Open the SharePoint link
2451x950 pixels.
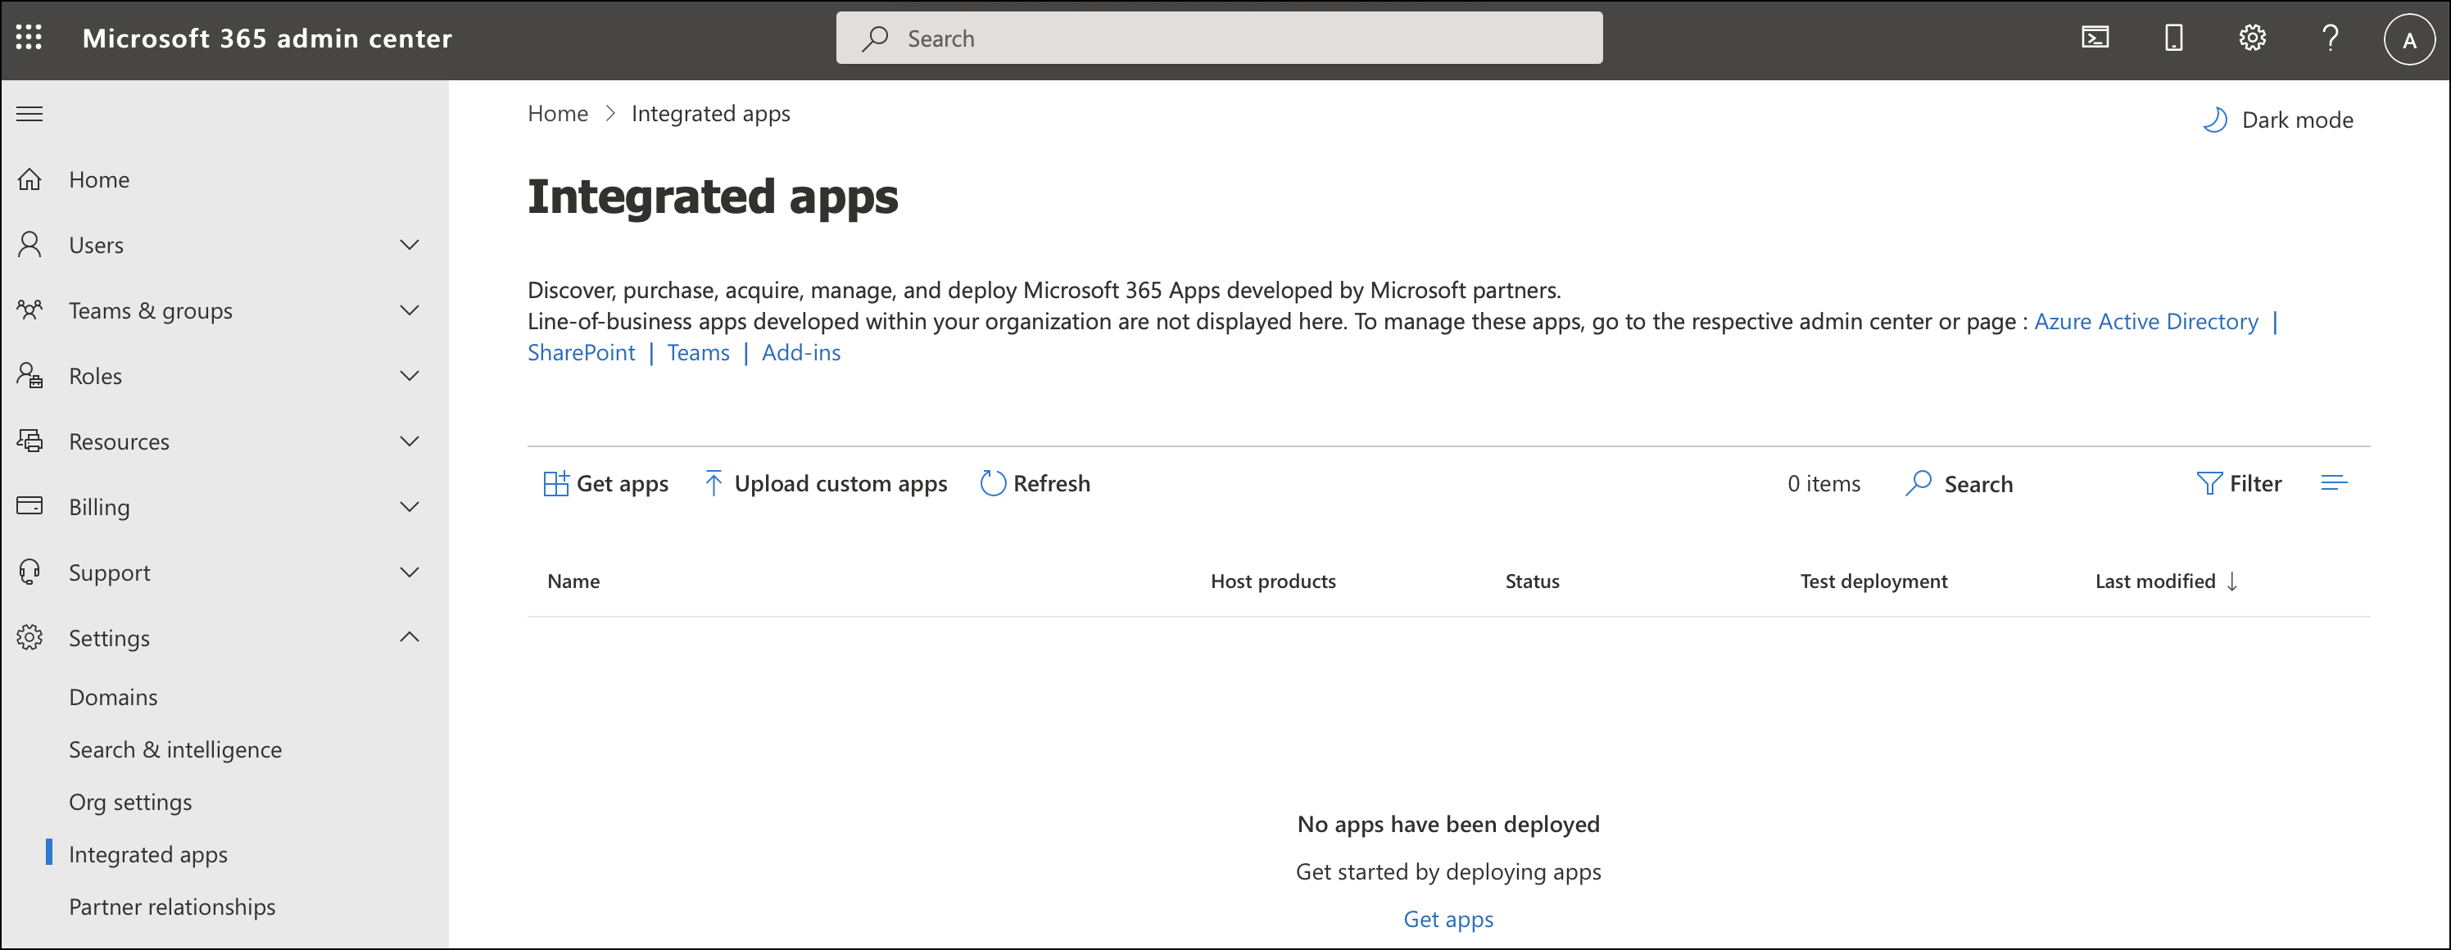coord(581,352)
